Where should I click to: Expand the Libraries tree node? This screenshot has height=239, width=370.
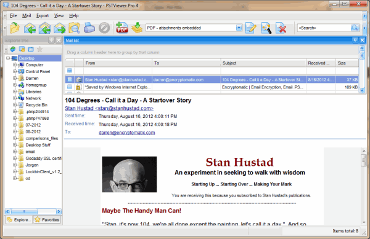tap(15, 92)
